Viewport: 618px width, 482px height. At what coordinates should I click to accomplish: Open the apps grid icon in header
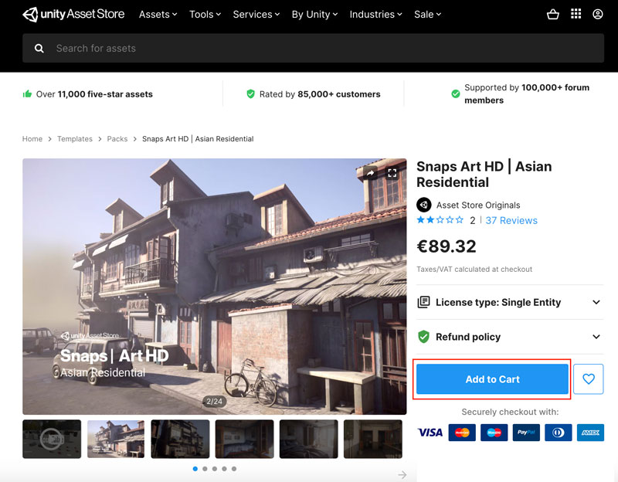click(x=576, y=14)
